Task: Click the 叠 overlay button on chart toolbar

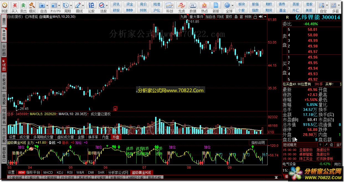Action: coord(236,17)
